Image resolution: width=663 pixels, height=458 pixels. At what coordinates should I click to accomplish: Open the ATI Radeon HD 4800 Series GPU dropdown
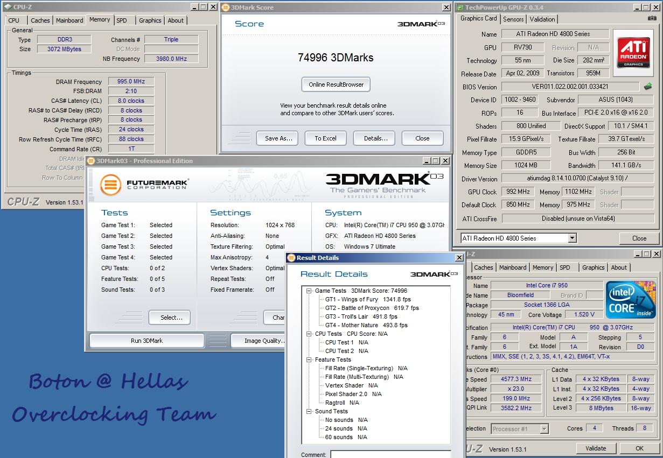click(x=571, y=238)
